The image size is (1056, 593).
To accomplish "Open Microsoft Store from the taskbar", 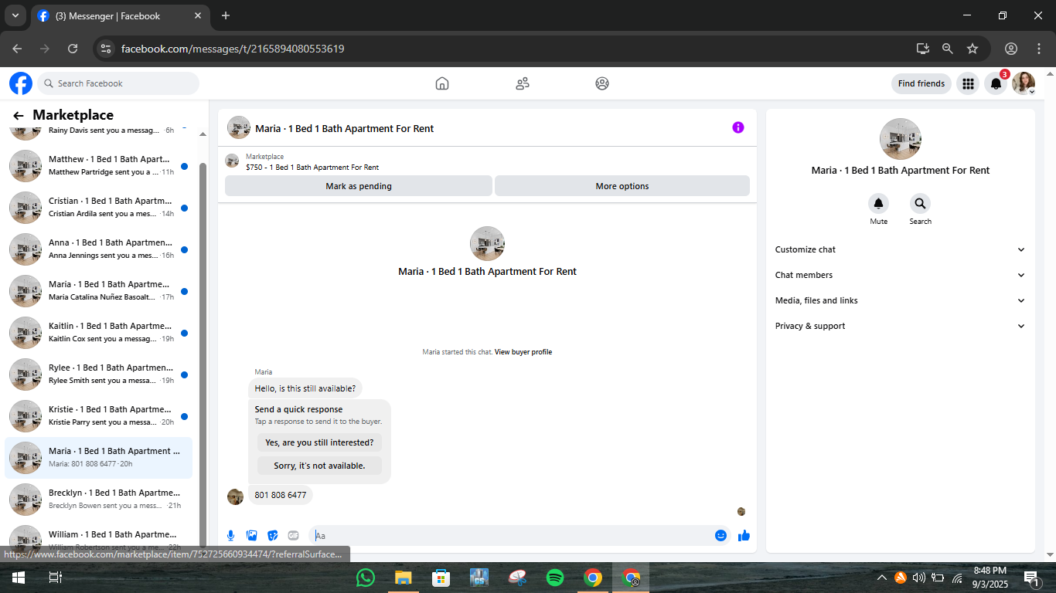I will [x=441, y=578].
